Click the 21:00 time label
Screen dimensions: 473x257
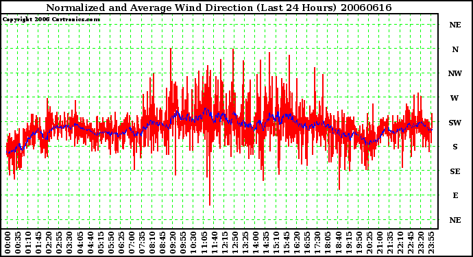[x=380, y=243]
